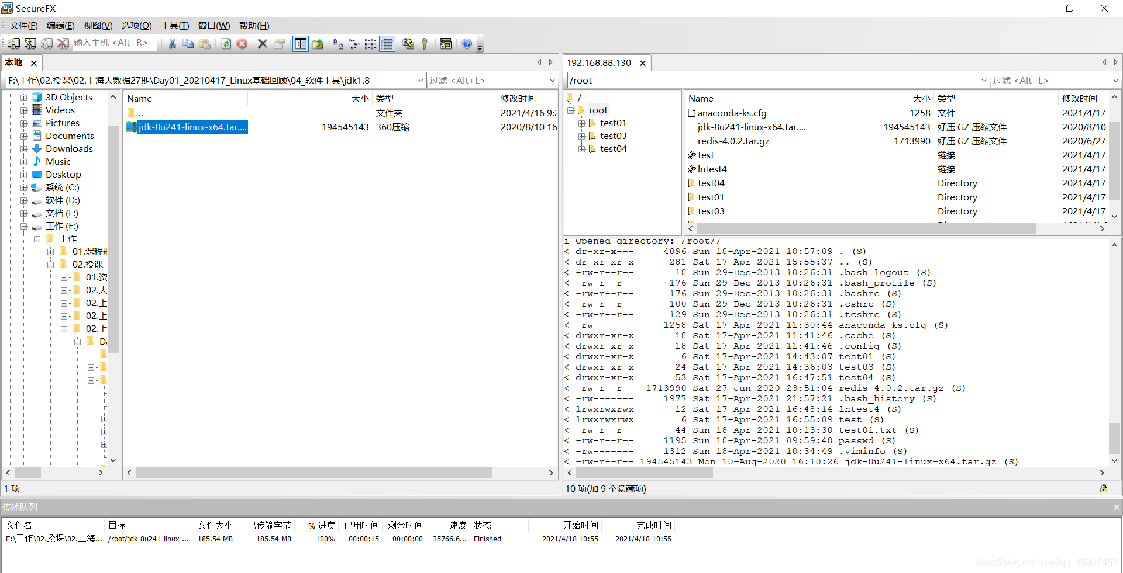This screenshot has height=573, width=1123.
Task: Switch to Large Icons view
Action: coord(337,44)
